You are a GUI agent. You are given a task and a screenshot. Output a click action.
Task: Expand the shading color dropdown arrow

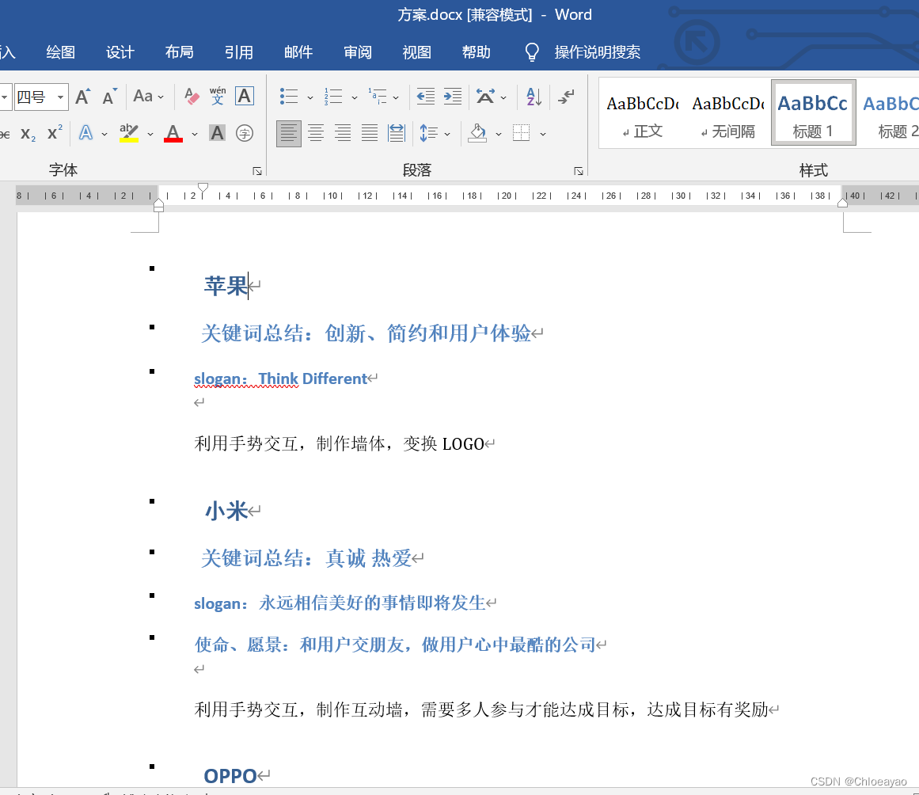(499, 135)
